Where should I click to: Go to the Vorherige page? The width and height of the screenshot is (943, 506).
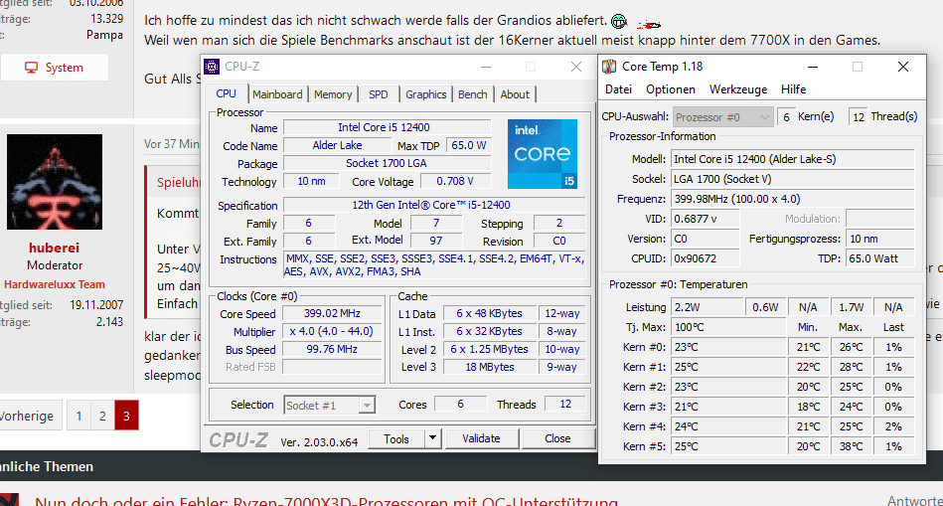point(28,416)
